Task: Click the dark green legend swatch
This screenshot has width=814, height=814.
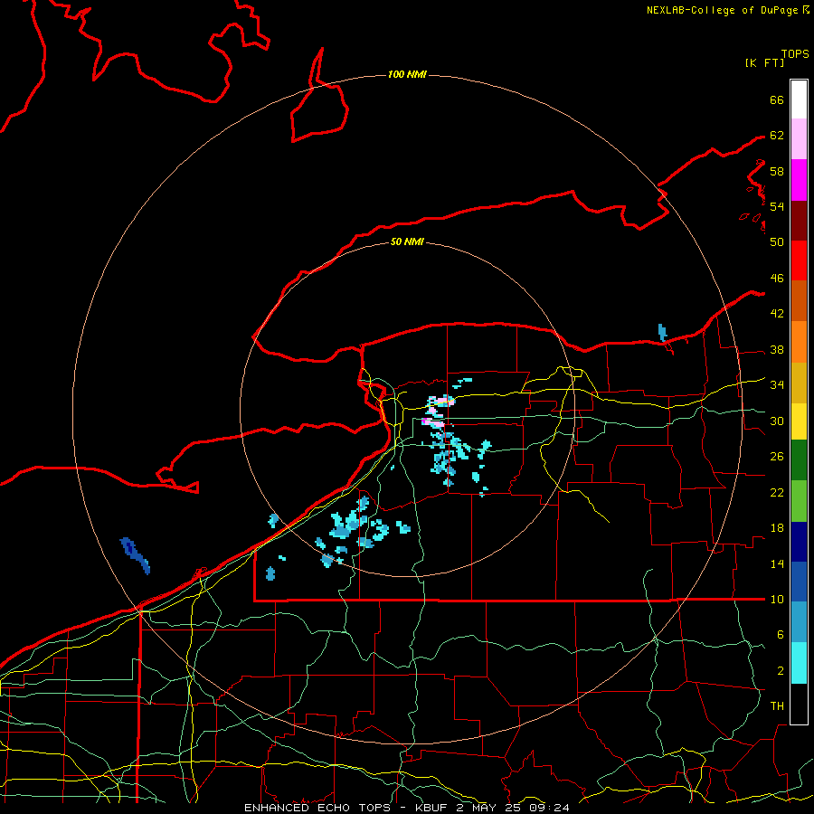Action: coord(799,460)
